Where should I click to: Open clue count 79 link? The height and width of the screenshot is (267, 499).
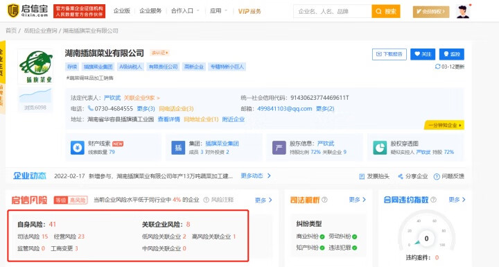pos(112,152)
